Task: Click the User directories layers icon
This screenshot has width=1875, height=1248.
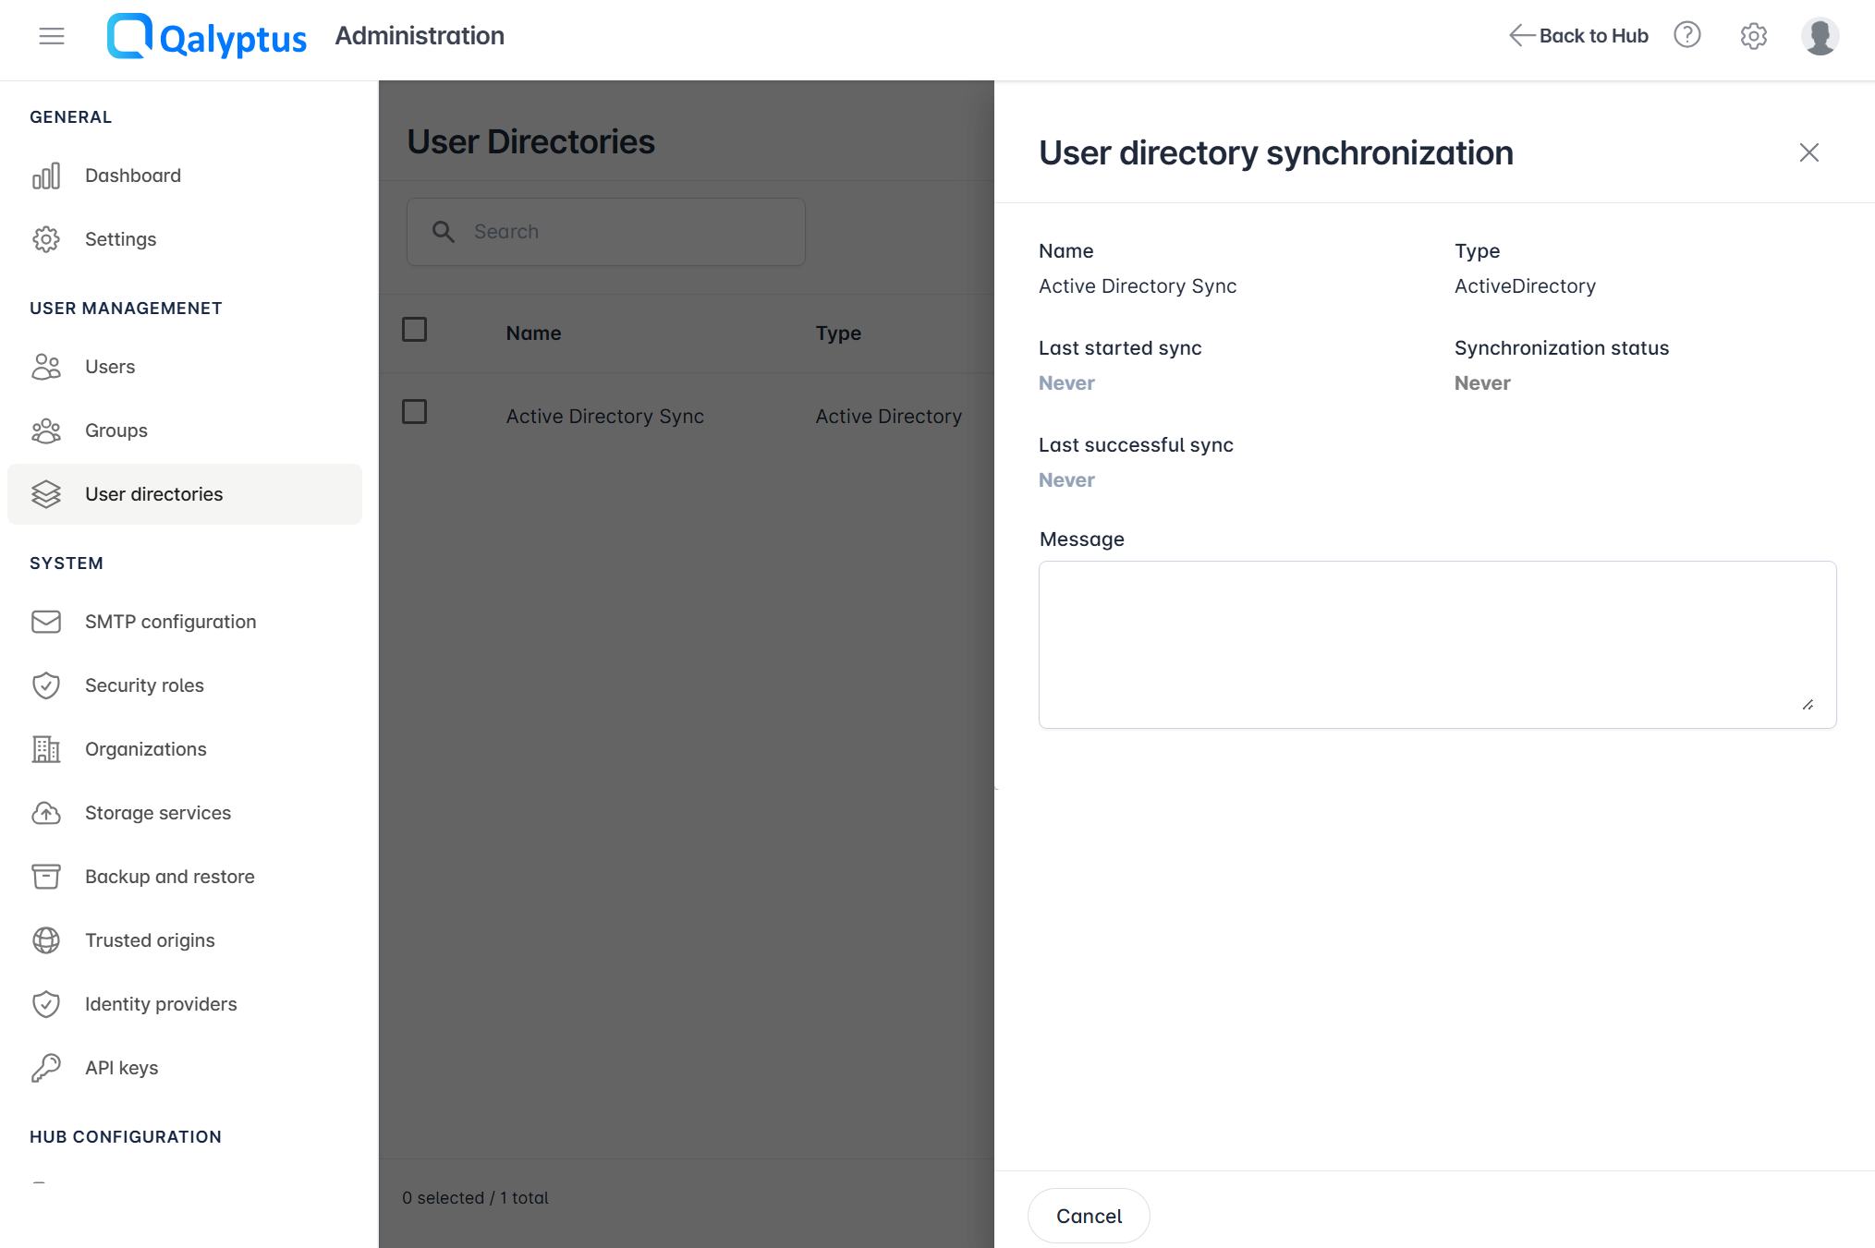Action: tap(46, 494)
